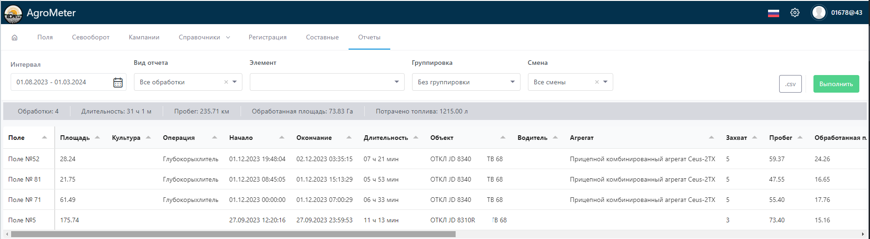The image size is (870, 239).
Task: Click username 01678@43
Action: 846,13
